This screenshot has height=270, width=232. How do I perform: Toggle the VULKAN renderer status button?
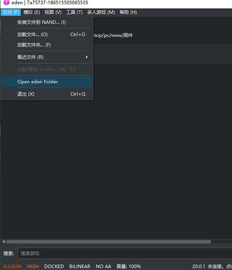pos(12,267)
